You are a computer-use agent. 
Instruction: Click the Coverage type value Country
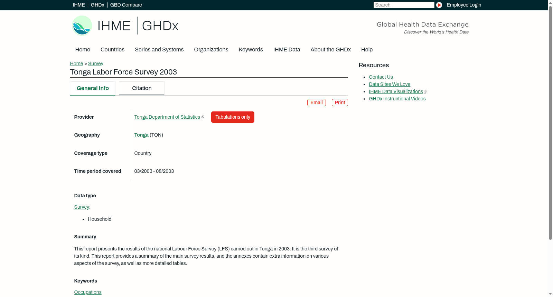143,153
